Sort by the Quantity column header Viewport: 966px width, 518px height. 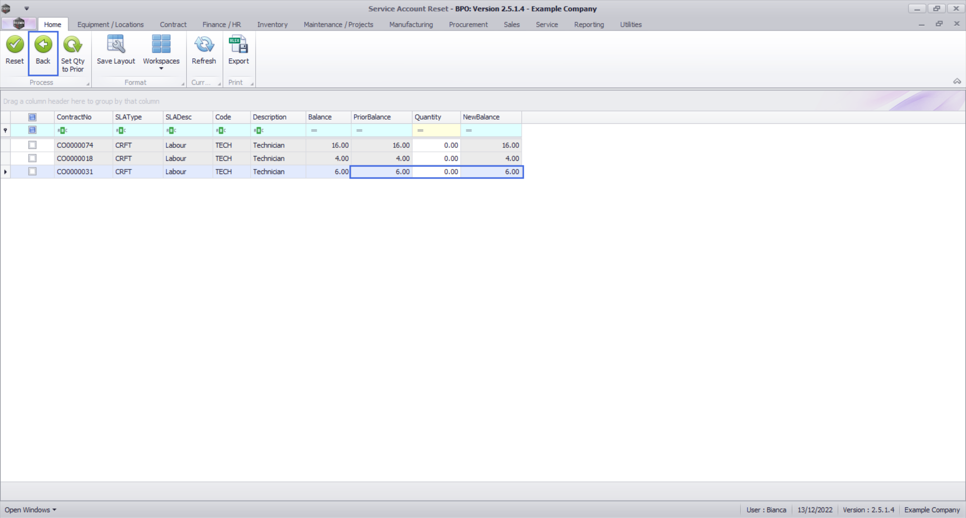[x=436, y=117]
